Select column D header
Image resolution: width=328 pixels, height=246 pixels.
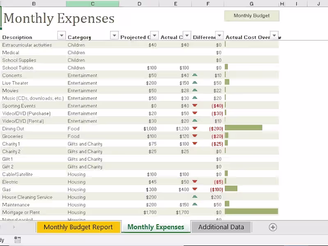(x=139, y=4)
